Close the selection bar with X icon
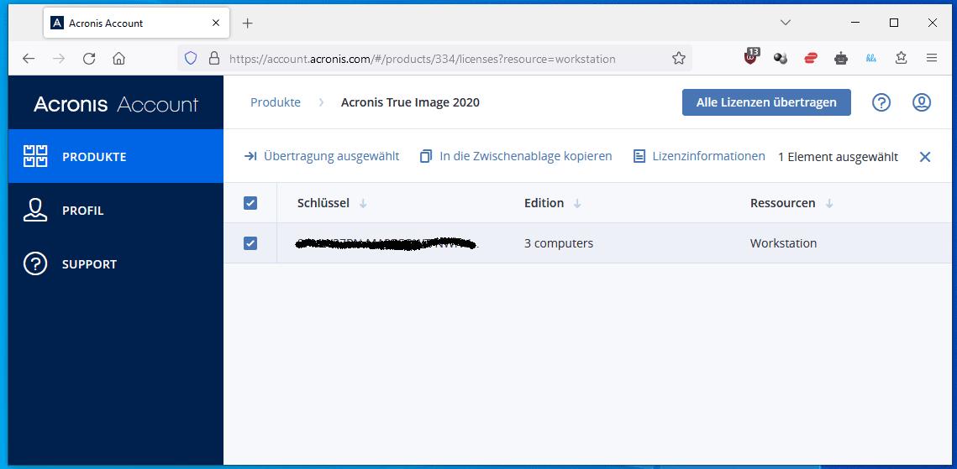Viewport: 957px width, 469px height. (925, 157)
